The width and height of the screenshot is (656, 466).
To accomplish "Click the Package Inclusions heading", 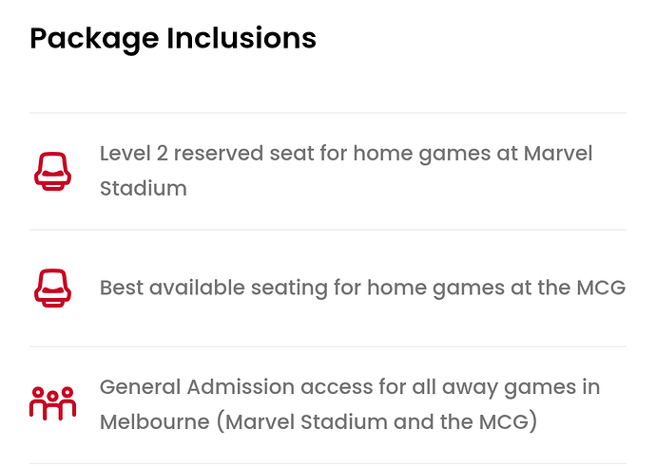I will [x=173, y=39].
